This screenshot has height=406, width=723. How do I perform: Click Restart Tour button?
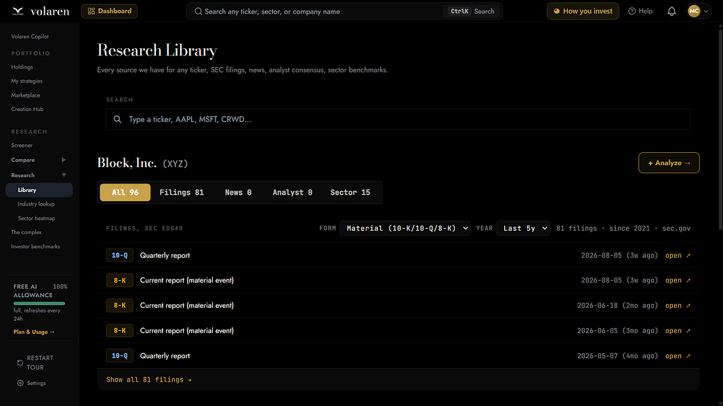point(35,363)
